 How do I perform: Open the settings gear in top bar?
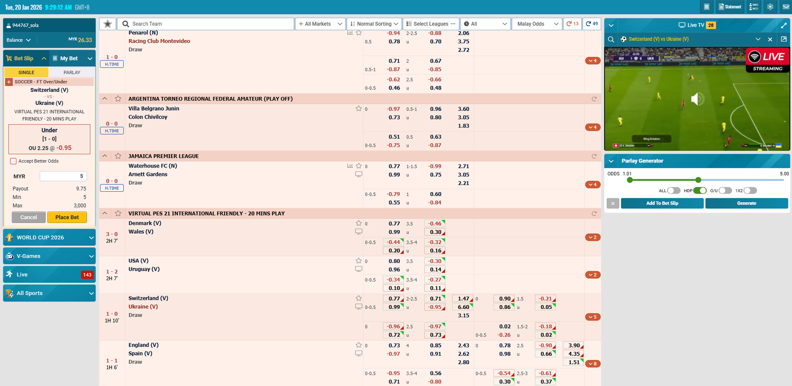point(770,7)
